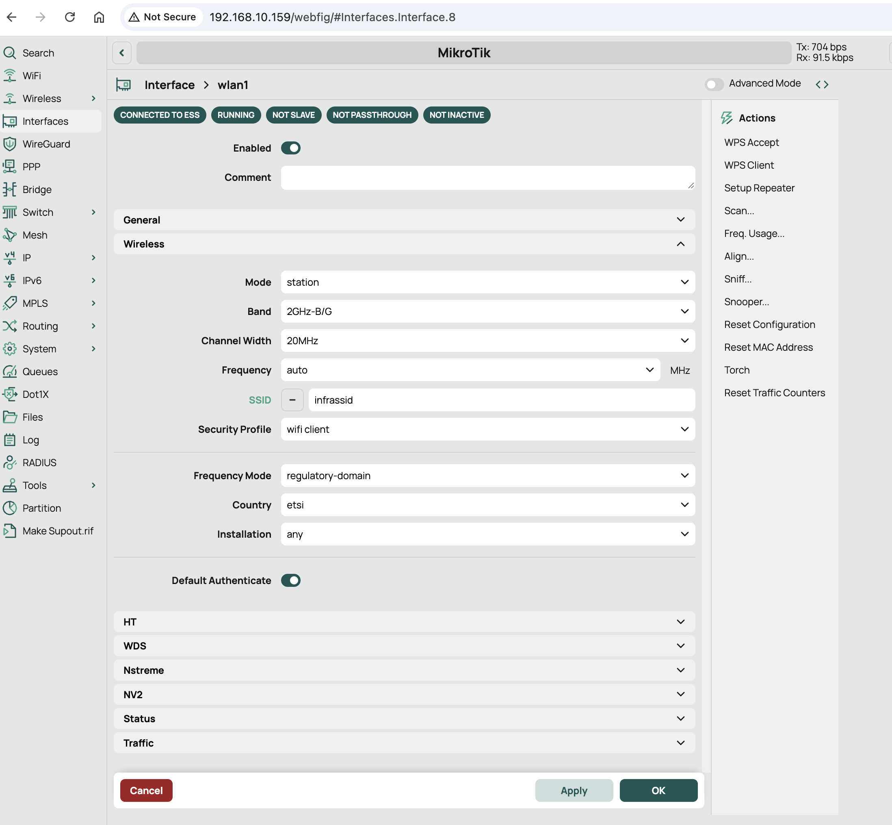Click the browser home icon
892x825 pixels.
point(99,17)
